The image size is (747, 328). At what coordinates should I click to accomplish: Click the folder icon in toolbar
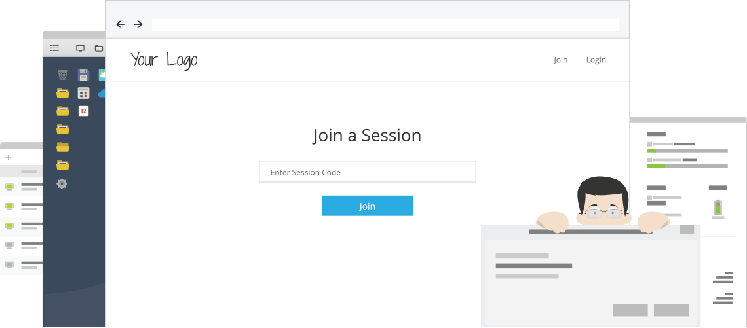98,48
